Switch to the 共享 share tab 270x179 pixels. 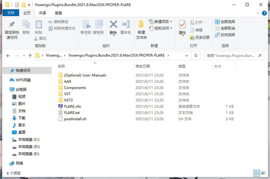click(x=42, y=13)
